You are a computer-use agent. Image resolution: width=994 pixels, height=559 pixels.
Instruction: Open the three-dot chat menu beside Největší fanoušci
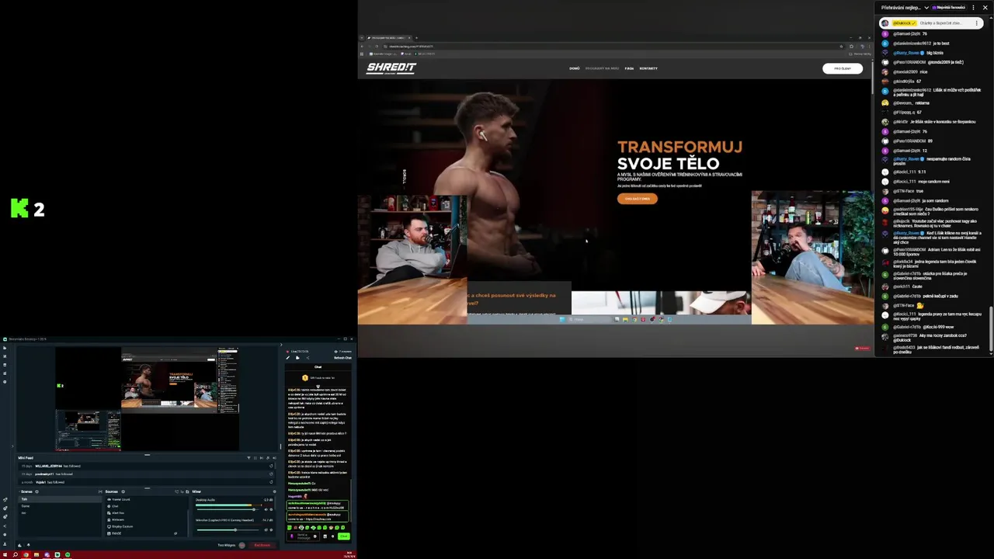973,8
